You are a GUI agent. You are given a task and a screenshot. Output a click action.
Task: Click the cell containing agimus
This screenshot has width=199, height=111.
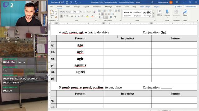coord(80,65)
